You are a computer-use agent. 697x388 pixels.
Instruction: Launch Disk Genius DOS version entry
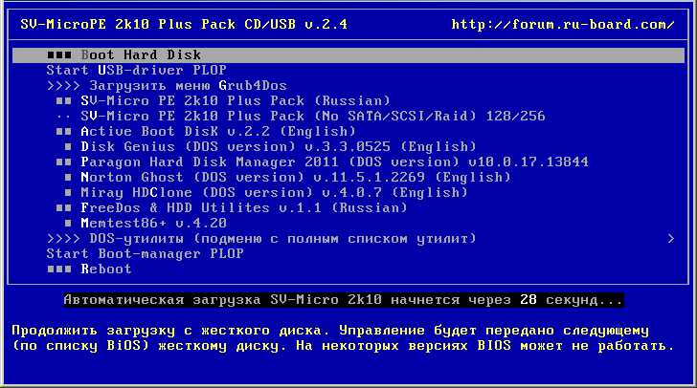click(279, 146)
